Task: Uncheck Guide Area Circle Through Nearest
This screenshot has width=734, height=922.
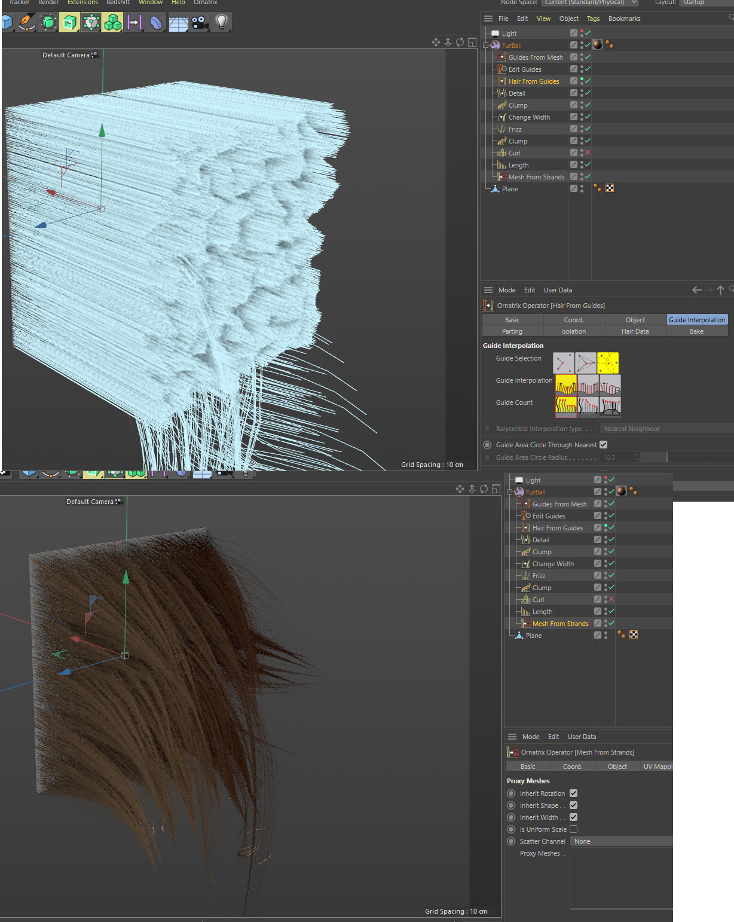Action: pos(603,445)
